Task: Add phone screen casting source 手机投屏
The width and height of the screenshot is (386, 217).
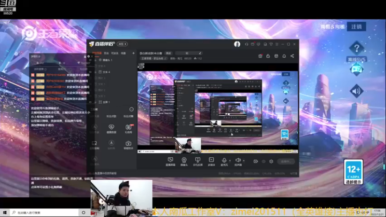Action: (198, 162)
